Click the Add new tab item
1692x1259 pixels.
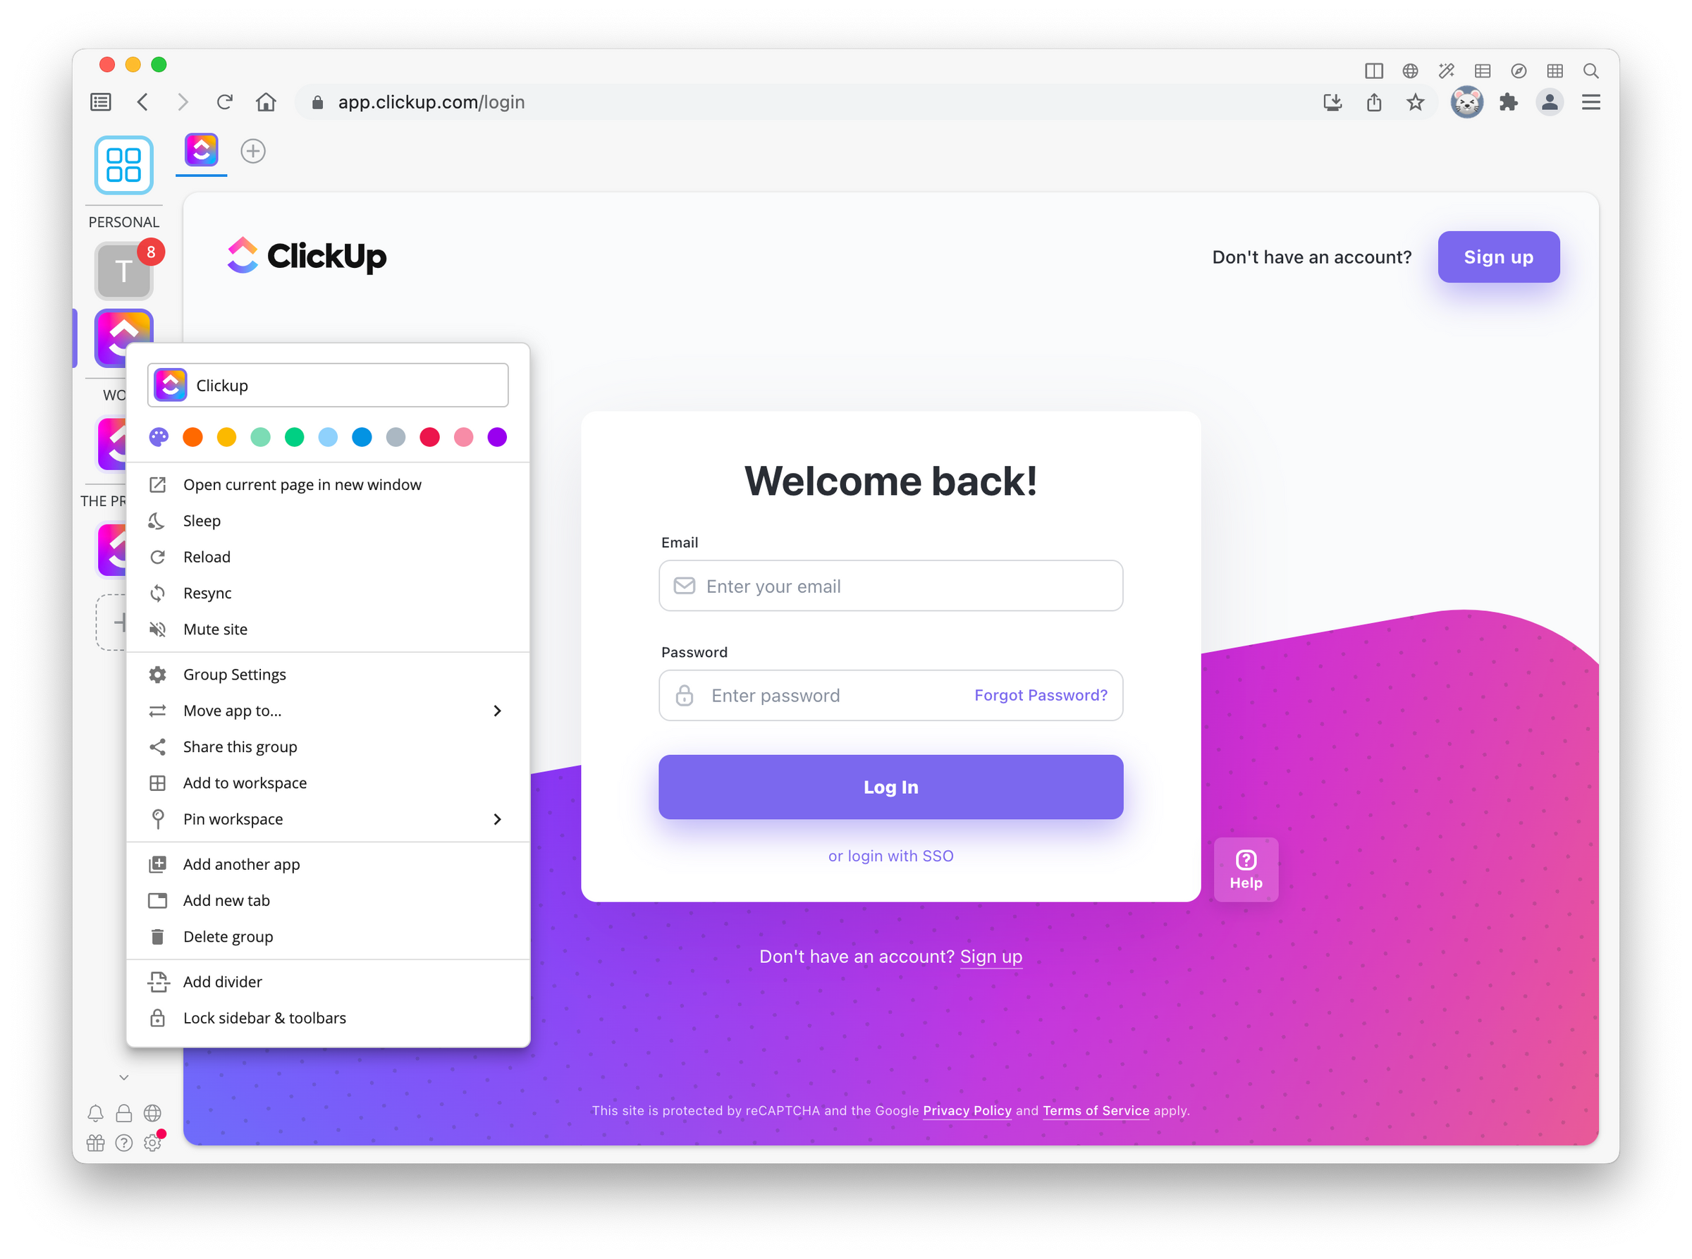click(225, 901)
